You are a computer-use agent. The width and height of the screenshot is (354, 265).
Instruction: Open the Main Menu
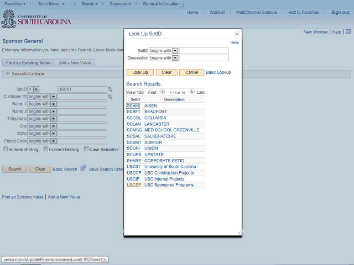point(51,4)
